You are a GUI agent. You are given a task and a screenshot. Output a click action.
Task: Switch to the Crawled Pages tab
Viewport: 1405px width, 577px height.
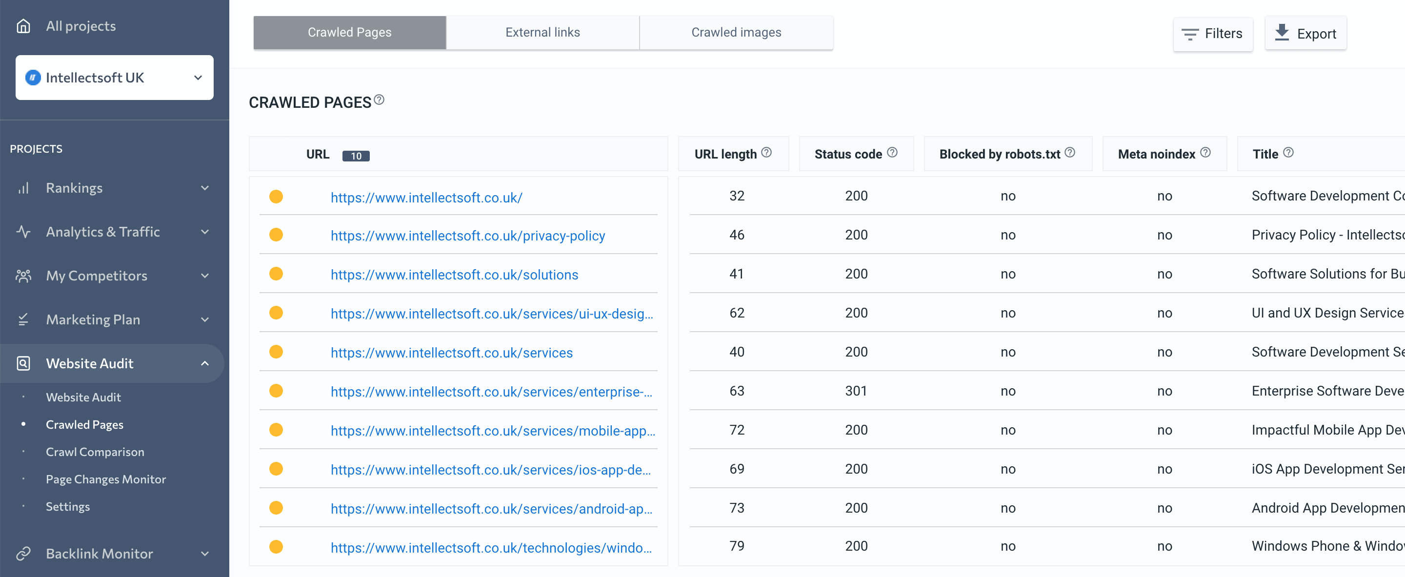(x=350, y=33)
